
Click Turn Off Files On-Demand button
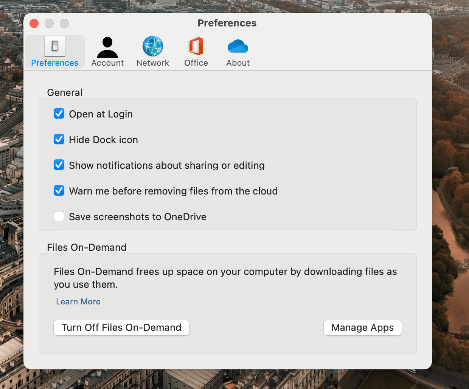coord(121,327)
